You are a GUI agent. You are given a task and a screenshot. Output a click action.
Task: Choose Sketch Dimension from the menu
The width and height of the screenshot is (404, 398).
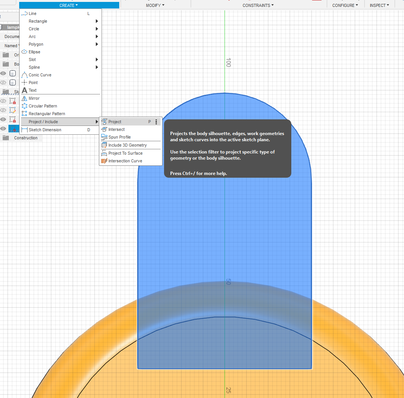click(x=45, y=130)
